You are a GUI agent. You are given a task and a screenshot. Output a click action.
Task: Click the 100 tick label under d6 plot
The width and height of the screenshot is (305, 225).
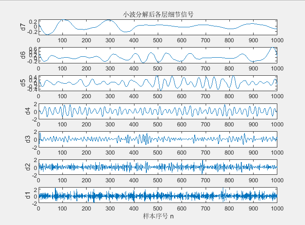click(62, 69)
